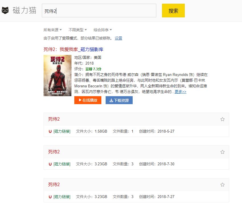Viewport: 242px width, 206px height.
Task: Expand the 所有来源 source filter
Action: pos(53,30)
